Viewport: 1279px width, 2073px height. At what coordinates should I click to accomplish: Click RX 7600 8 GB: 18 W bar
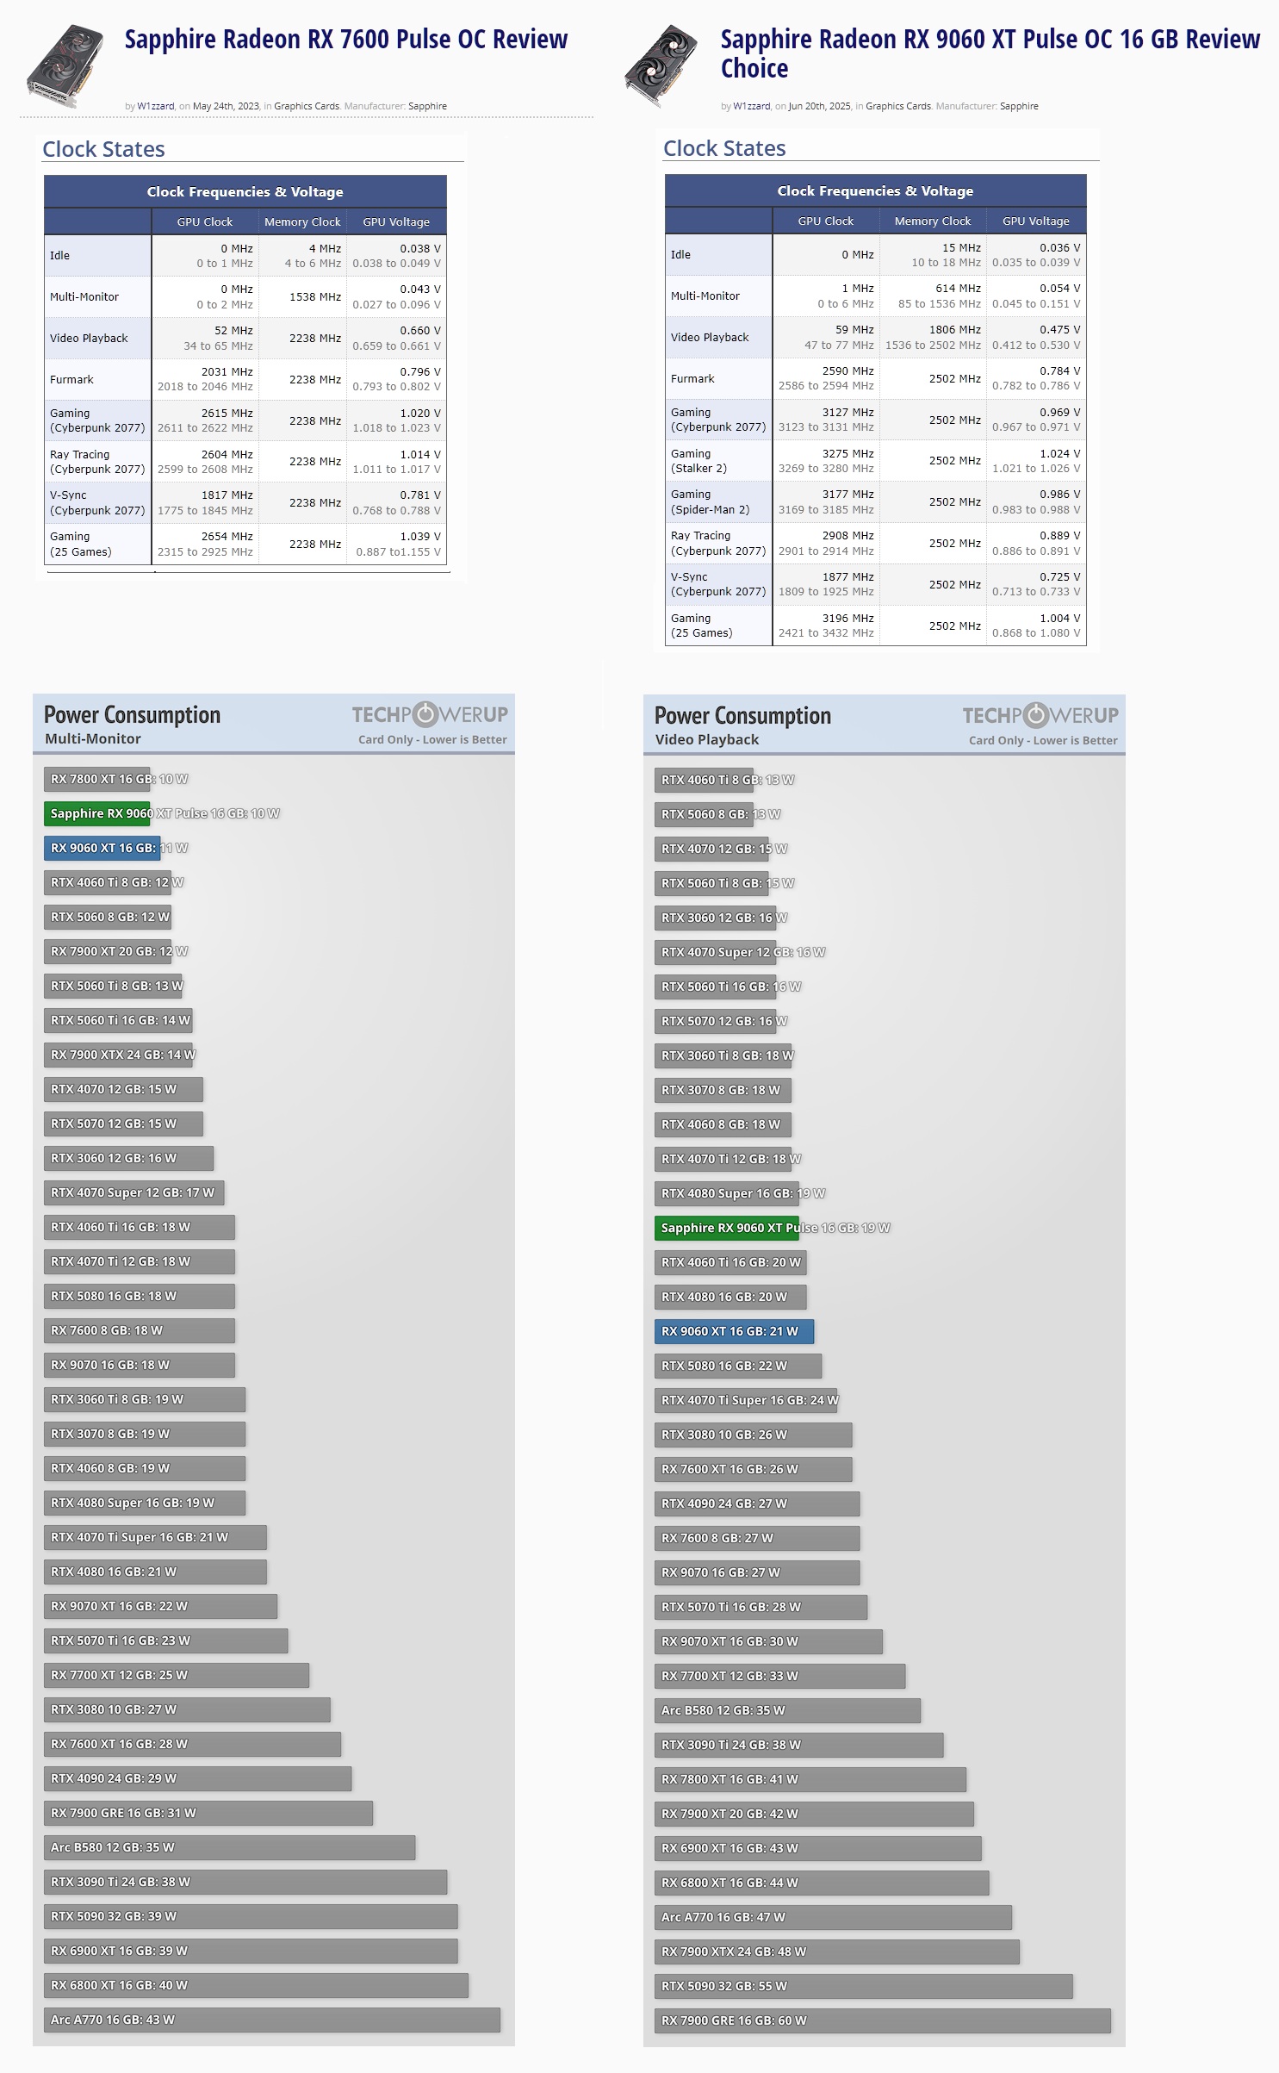tap(140, 1330)
